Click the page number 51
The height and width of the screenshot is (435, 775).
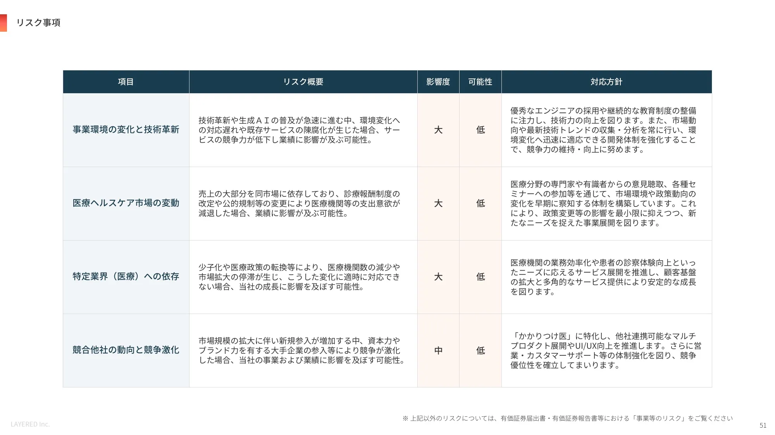[x=763, y=425]
